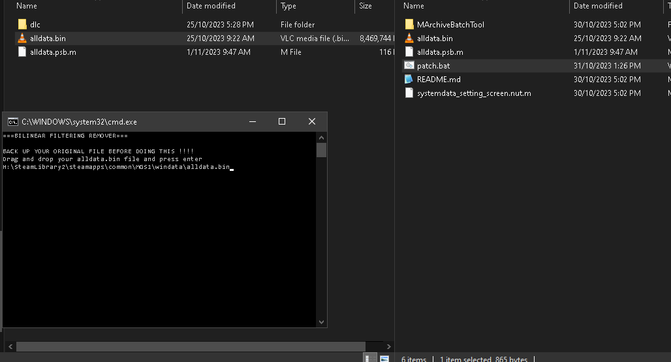The height and width of the screenshot is (362, 671).
Task: Select the patch.bat batch file icon
Action: coord(409,65)
